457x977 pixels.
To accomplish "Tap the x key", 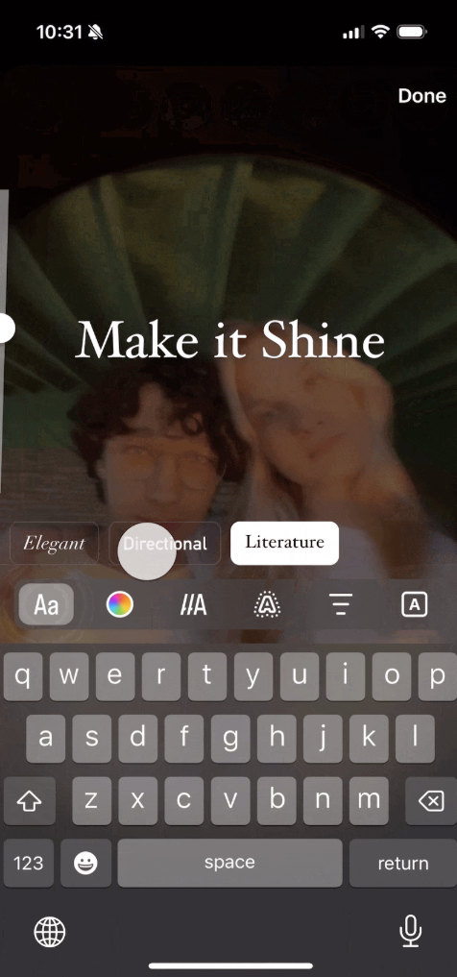I will pyautogui.click(x=137, y=800).
